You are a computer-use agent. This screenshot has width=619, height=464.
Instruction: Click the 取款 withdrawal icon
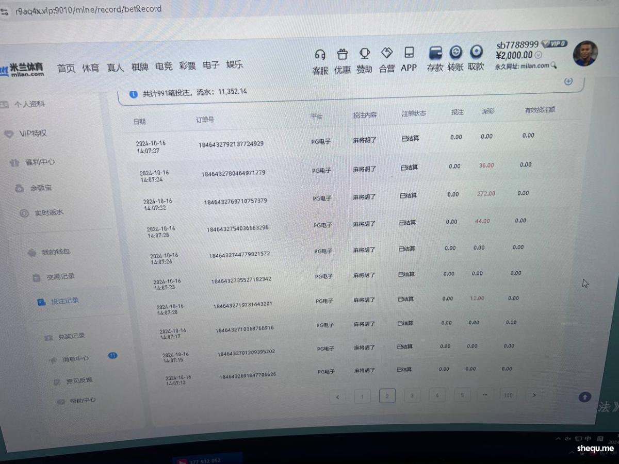pos(476,52)
